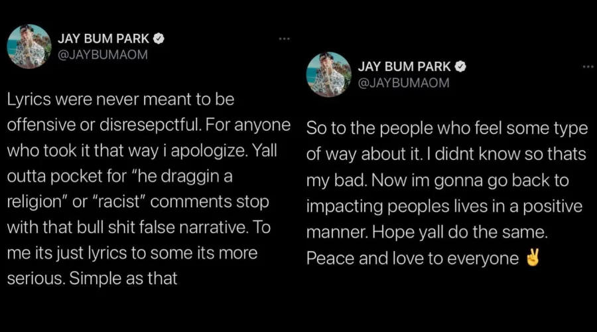The height and width of the screenshot is (332, 597).
Task: Click the right tweet's profile avatar
Action: pos(328,74)
